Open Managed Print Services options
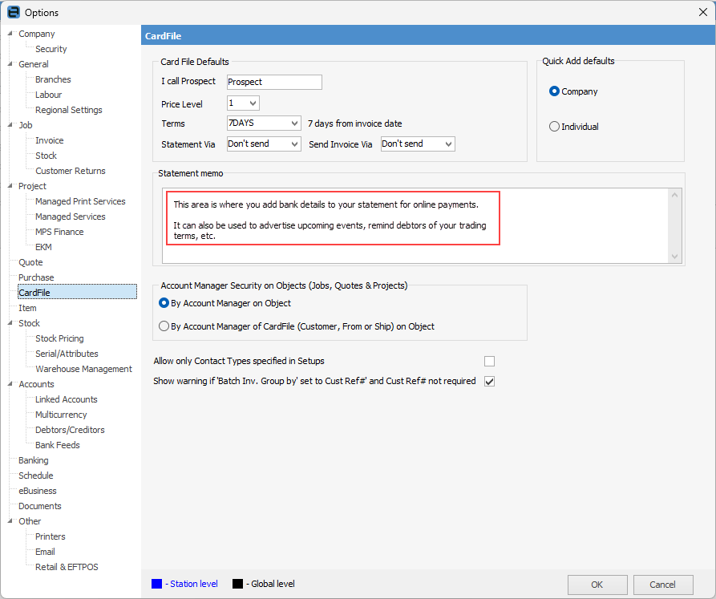This screenshot has width=716, height=599. pos(80,201)
